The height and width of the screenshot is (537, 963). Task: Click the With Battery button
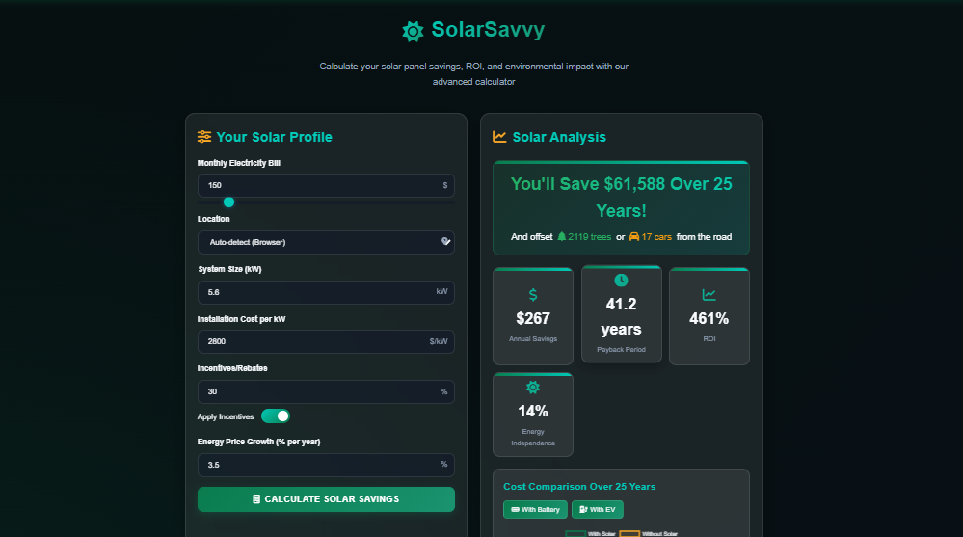[x=536, y=509]
